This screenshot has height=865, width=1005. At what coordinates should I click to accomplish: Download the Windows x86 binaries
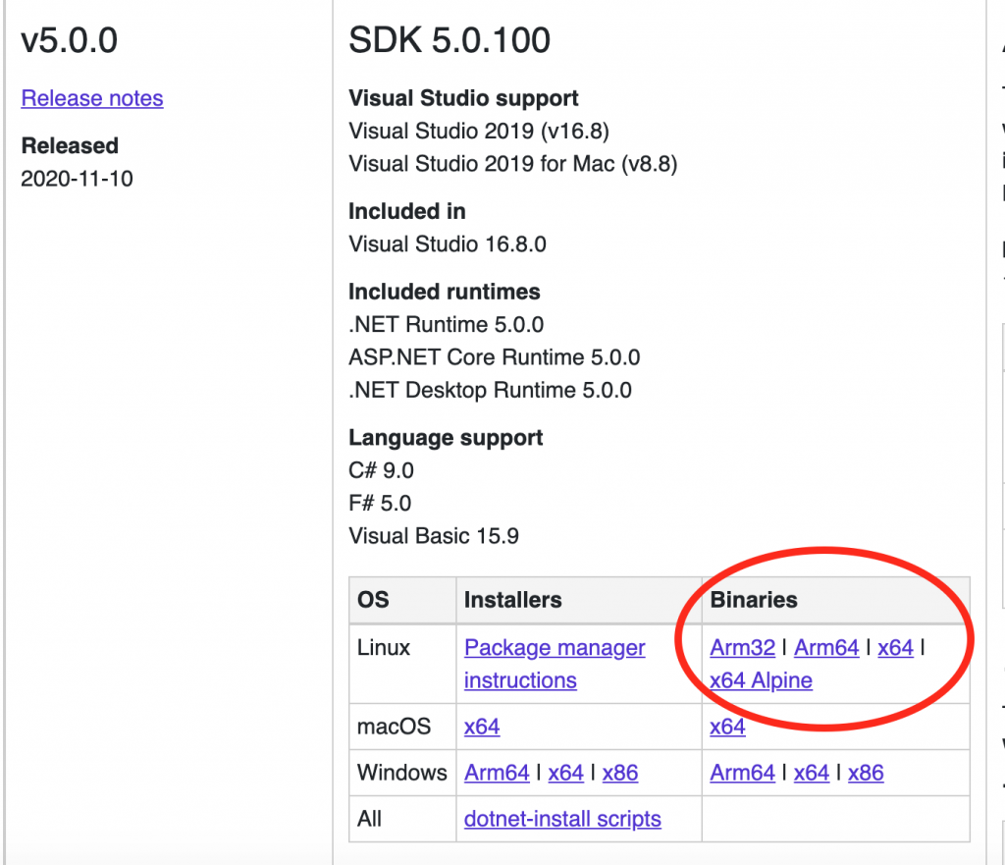click(x=866, y=773)
